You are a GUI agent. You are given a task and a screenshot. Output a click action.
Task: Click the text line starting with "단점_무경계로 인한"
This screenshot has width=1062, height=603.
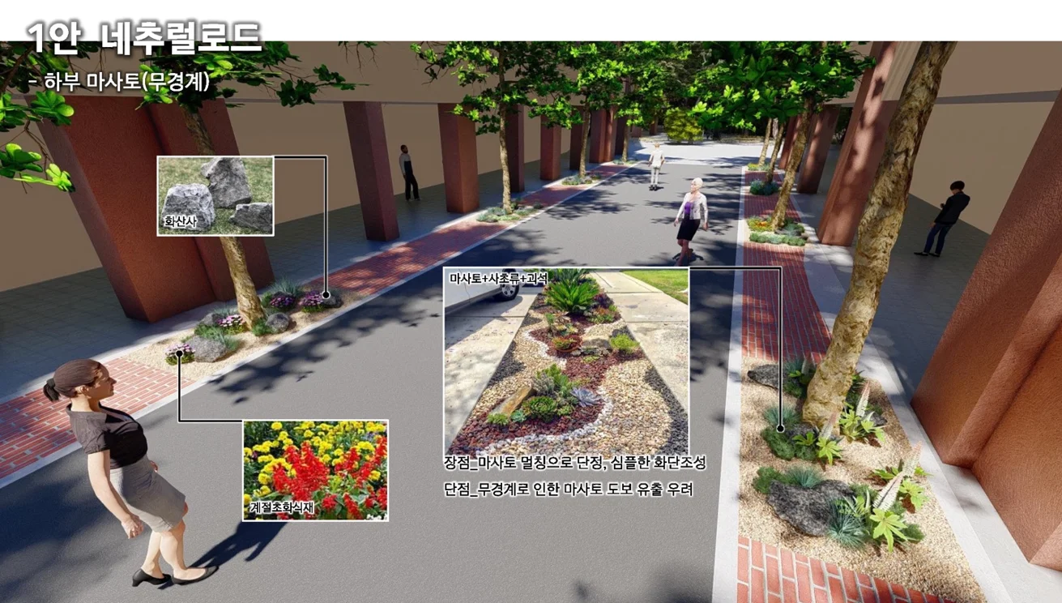[x=568, y=490]
